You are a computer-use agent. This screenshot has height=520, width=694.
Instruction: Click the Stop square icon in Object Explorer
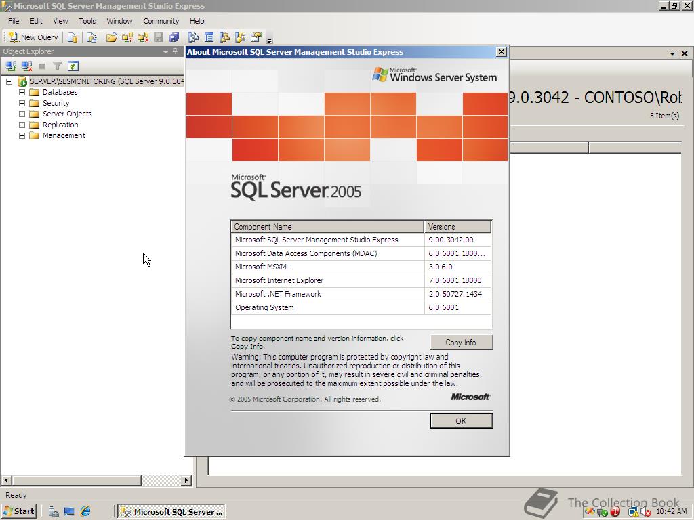point(42,66)
